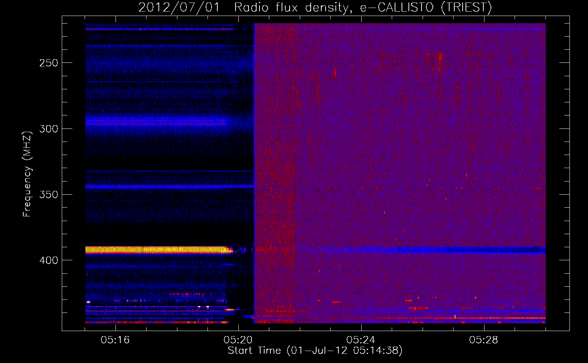
Task: Click the 400 frequency tick label
Action: 49,260
